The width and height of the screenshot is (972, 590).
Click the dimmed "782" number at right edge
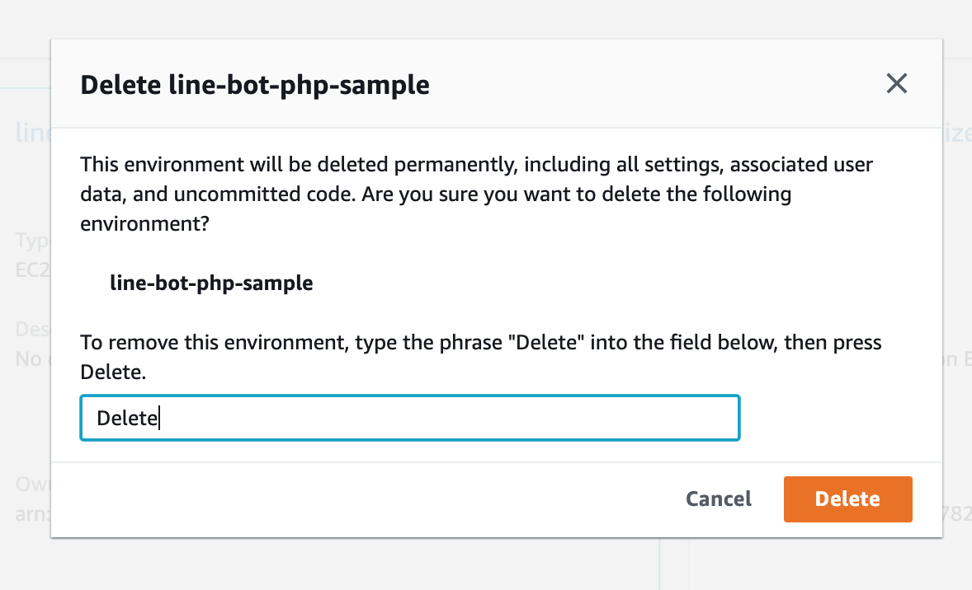click(957, 513)
